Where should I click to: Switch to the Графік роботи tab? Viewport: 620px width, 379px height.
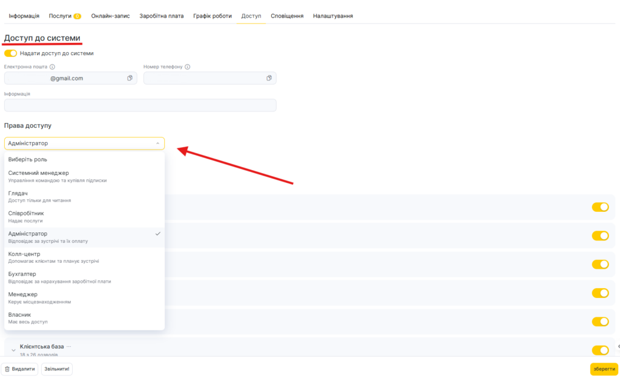click(x=212, y=16)
